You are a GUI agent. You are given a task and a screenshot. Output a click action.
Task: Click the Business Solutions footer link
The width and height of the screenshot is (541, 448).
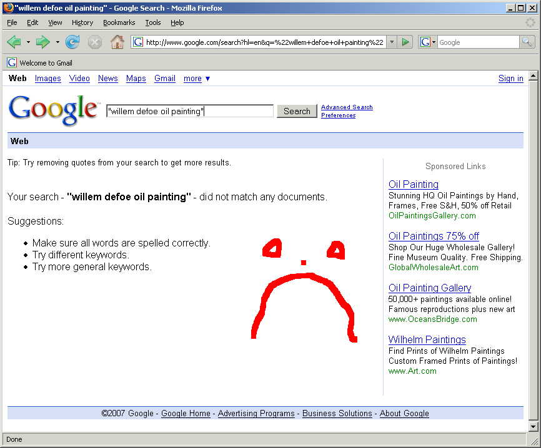(337, 413)
